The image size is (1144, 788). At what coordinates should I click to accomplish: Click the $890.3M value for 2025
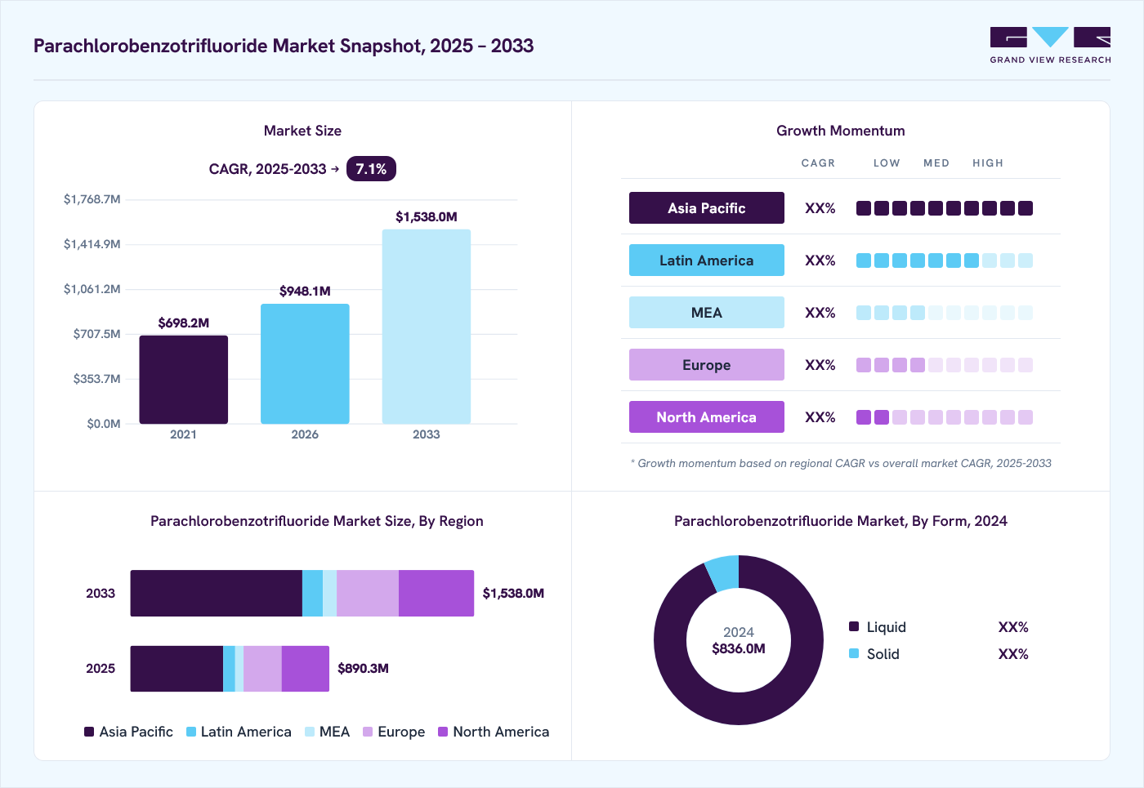tap(363, 669)
